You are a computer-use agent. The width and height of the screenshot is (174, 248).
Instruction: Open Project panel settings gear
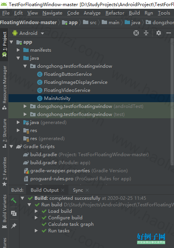pyautogui.click(x=159, y=33)
